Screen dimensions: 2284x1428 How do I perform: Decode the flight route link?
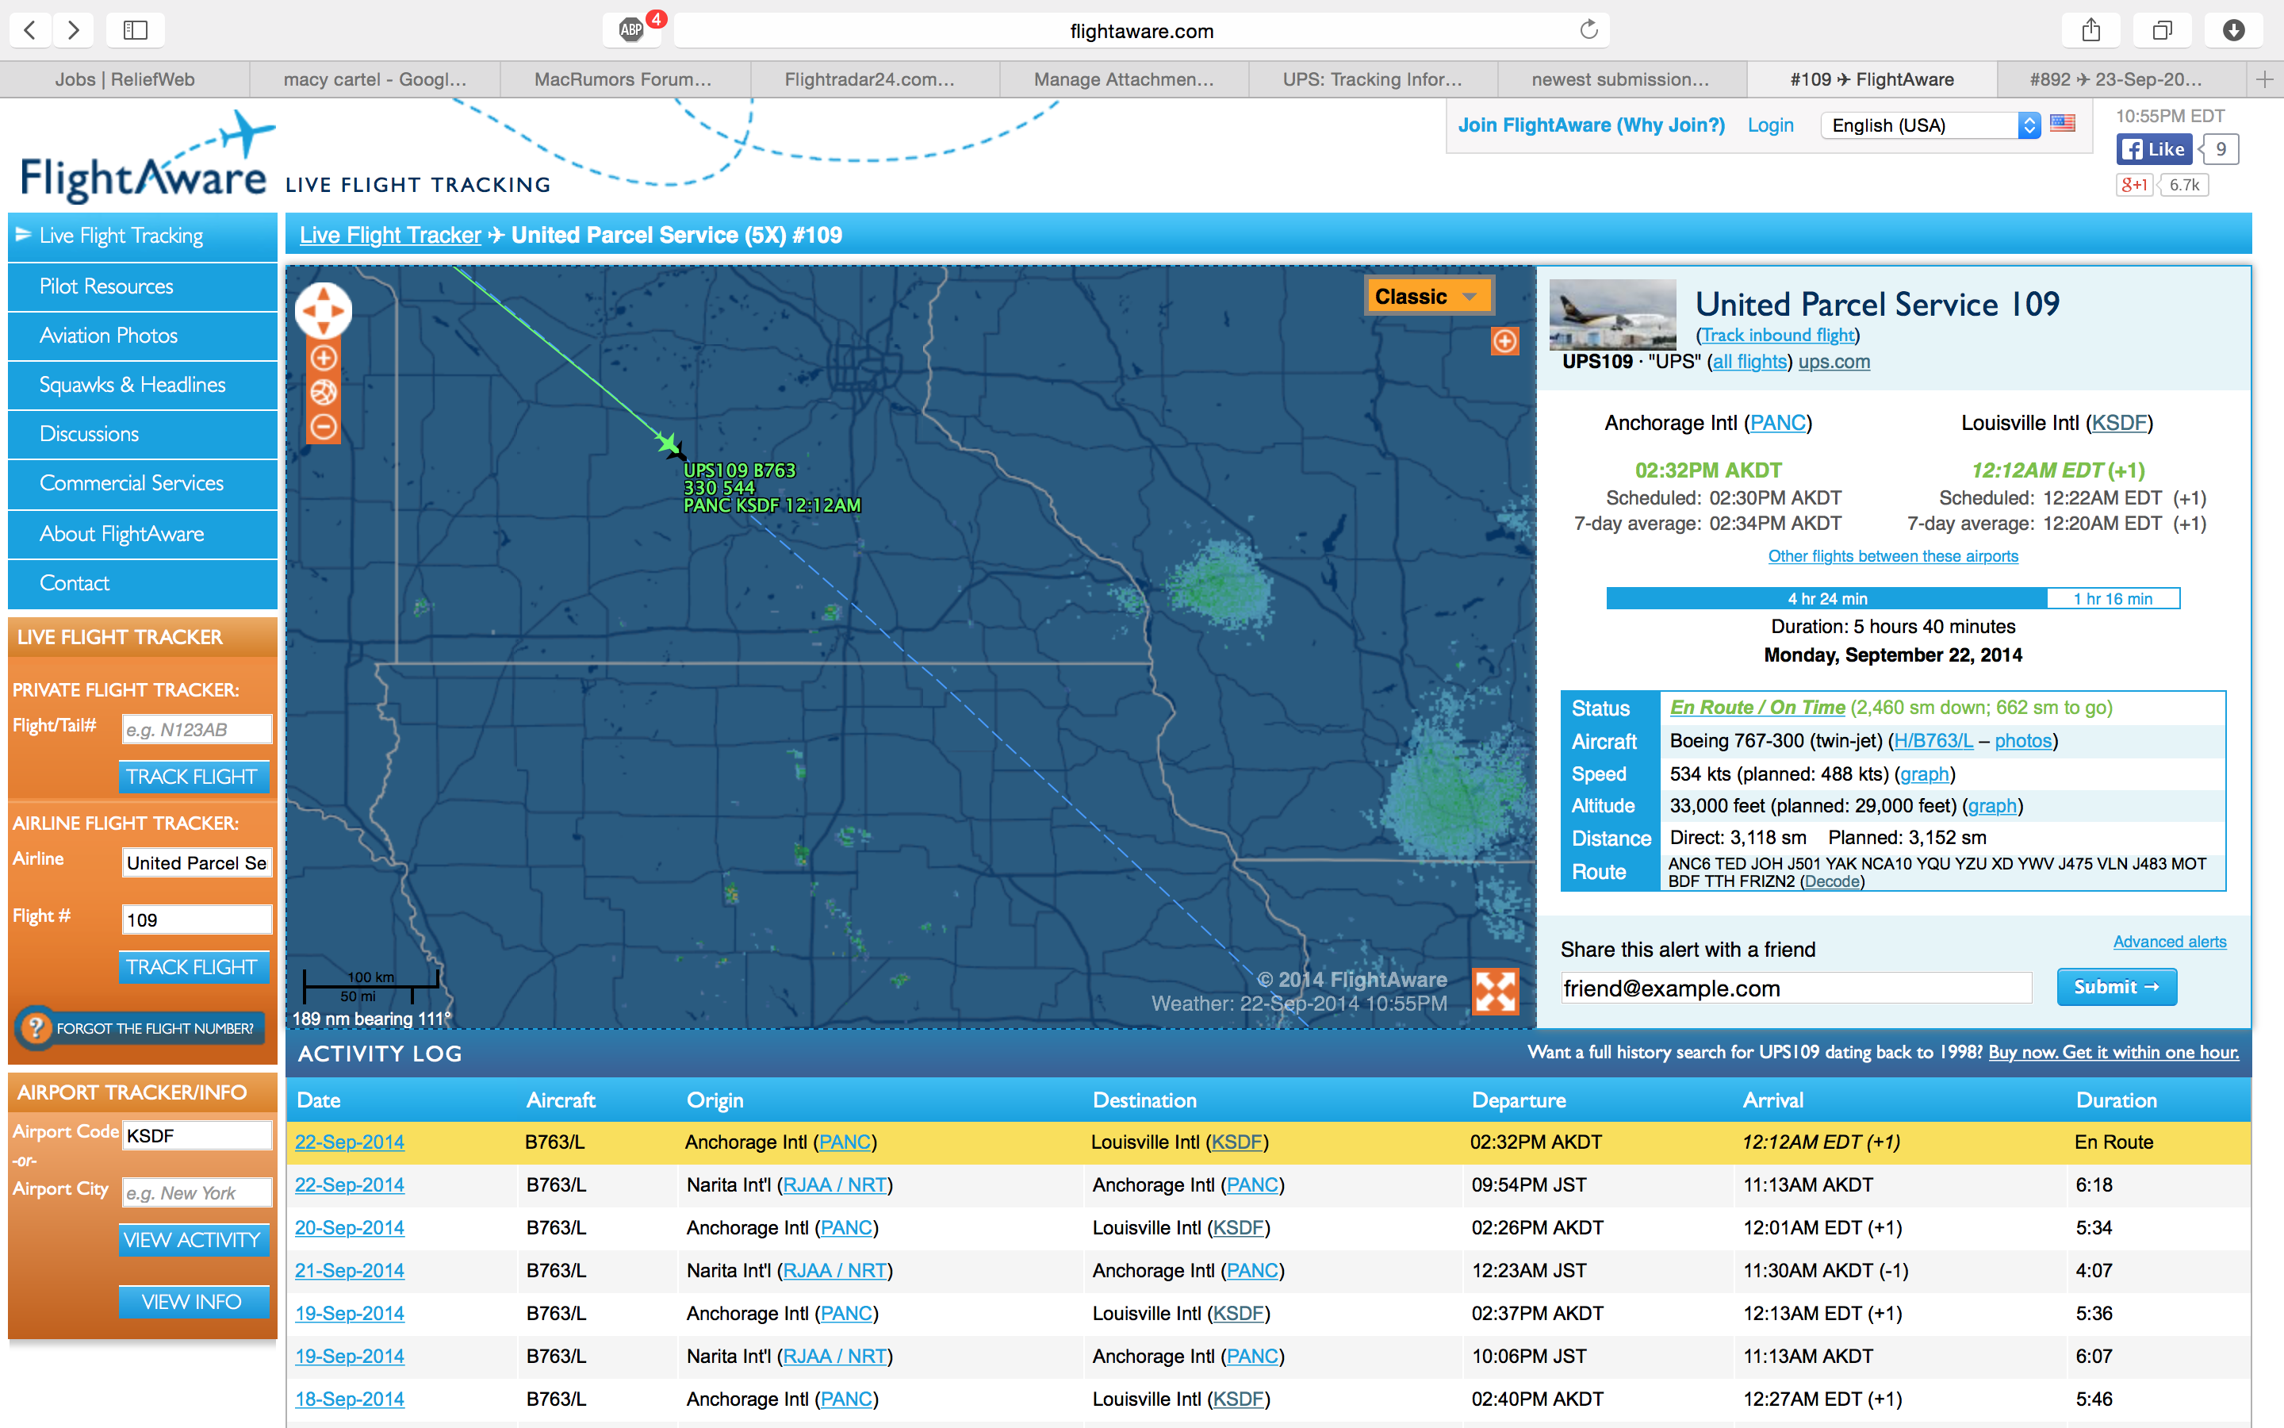click(x=1832, y=881)
